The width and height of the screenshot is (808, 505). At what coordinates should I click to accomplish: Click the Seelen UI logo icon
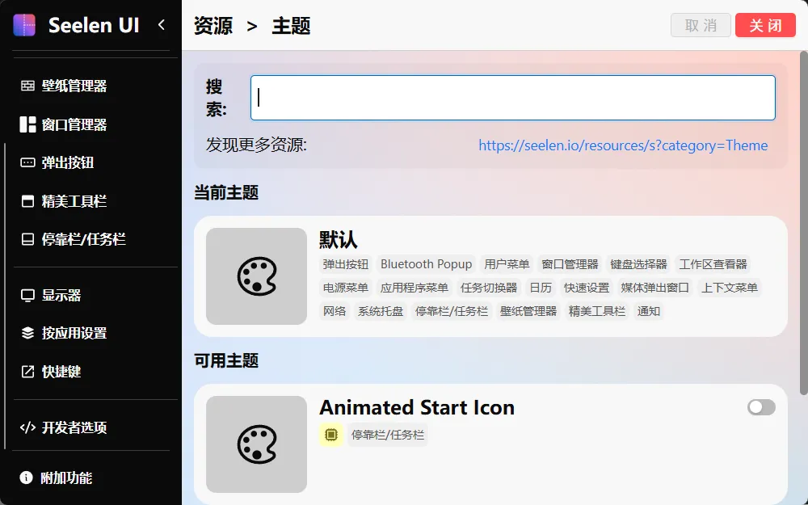(x=24, y=25)
